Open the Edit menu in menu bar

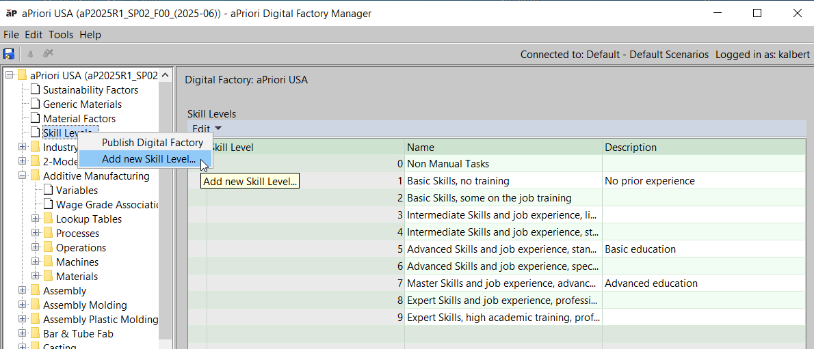(34, 35)
